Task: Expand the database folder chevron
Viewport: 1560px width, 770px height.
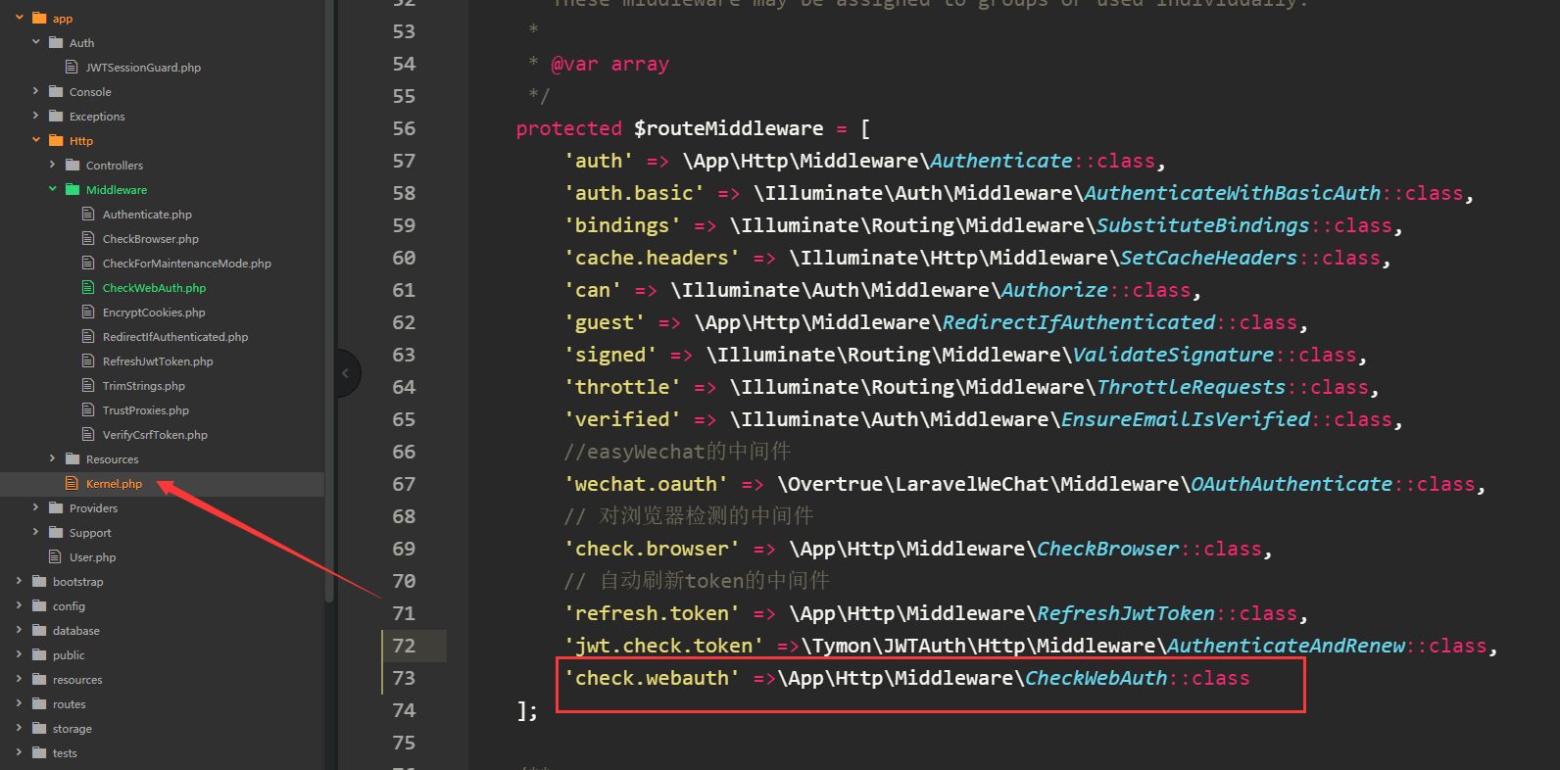Action: pos(20,630)
